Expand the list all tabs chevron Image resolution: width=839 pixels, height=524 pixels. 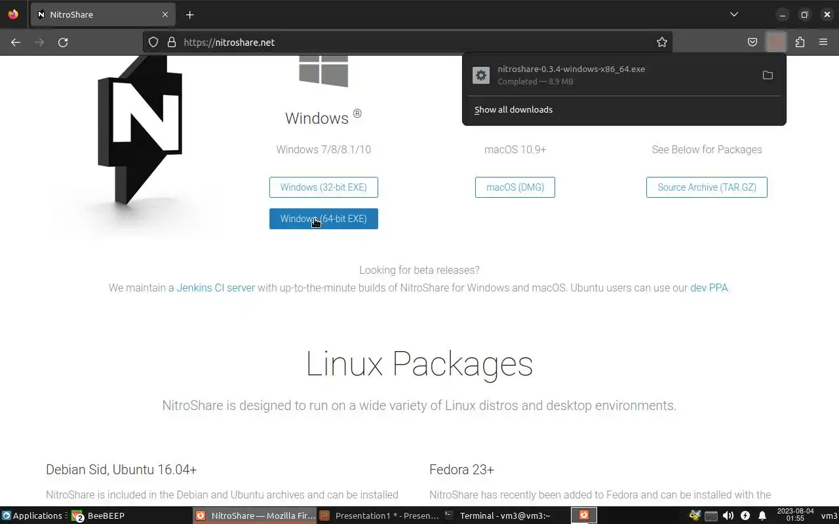[x=734, y=14]
